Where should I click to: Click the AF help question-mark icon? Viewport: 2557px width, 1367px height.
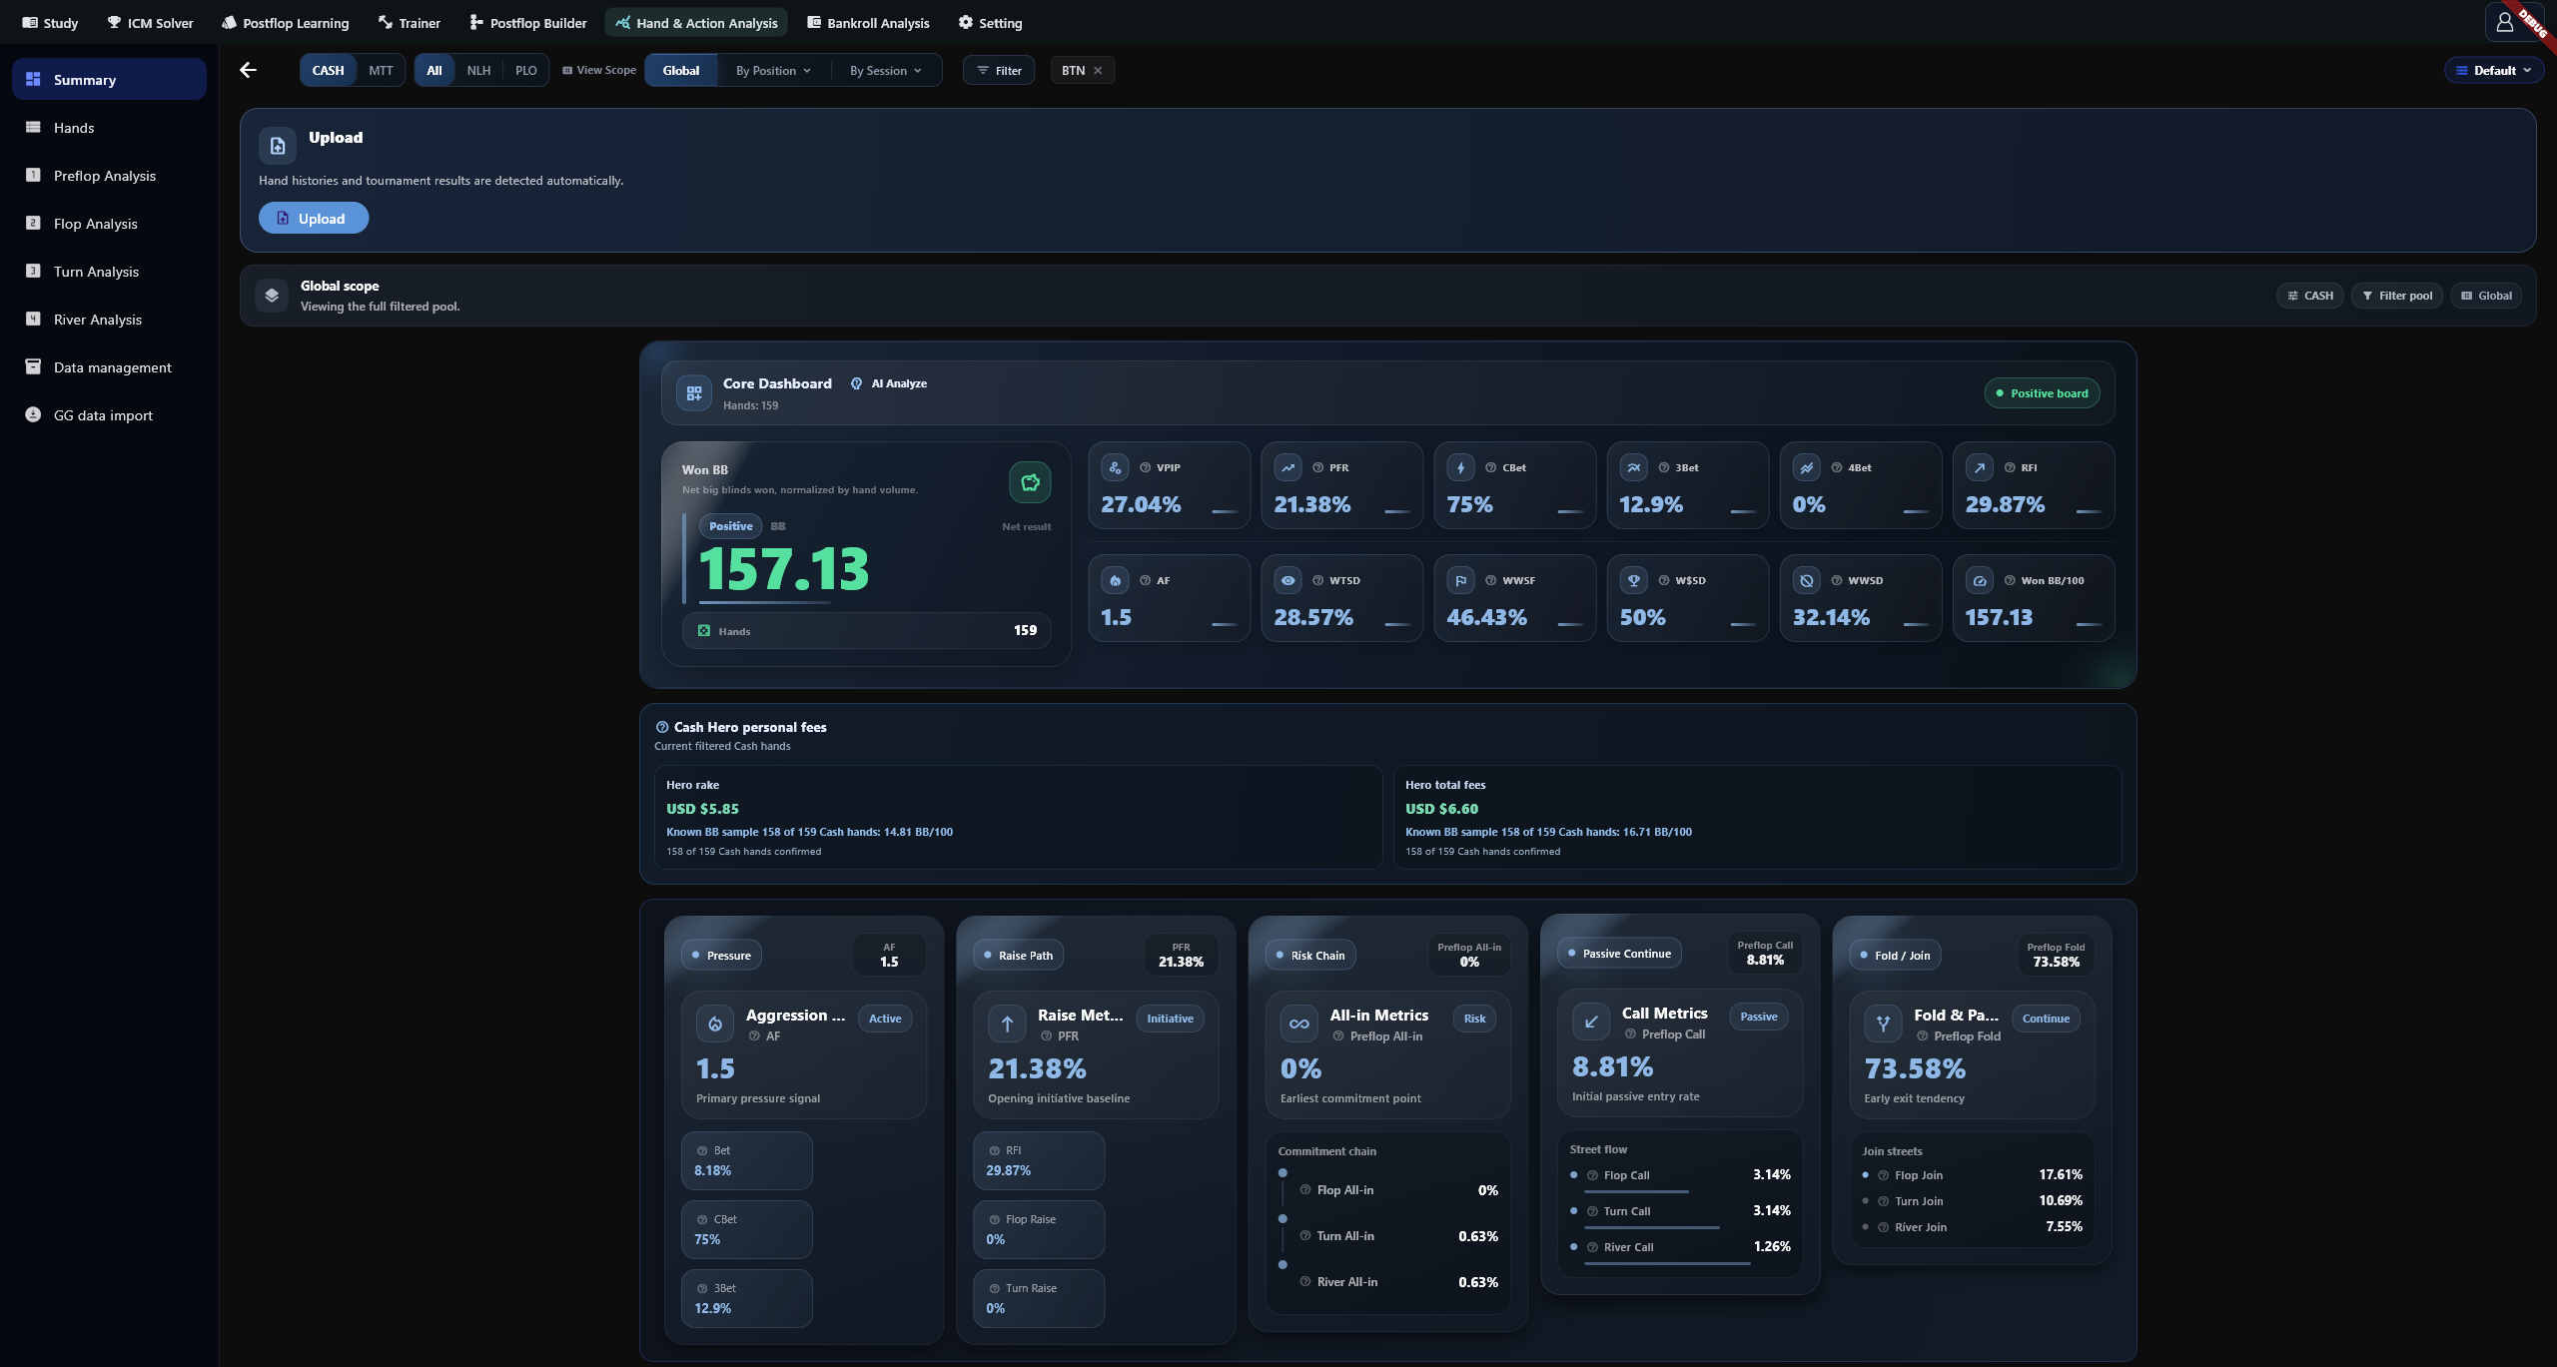1145,580
